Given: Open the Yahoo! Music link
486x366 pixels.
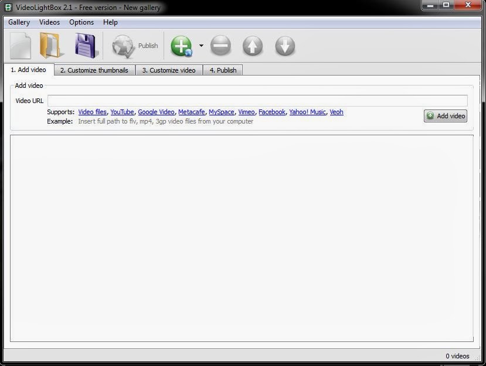Looking at the screenshot, I should (x=307, y=112).
